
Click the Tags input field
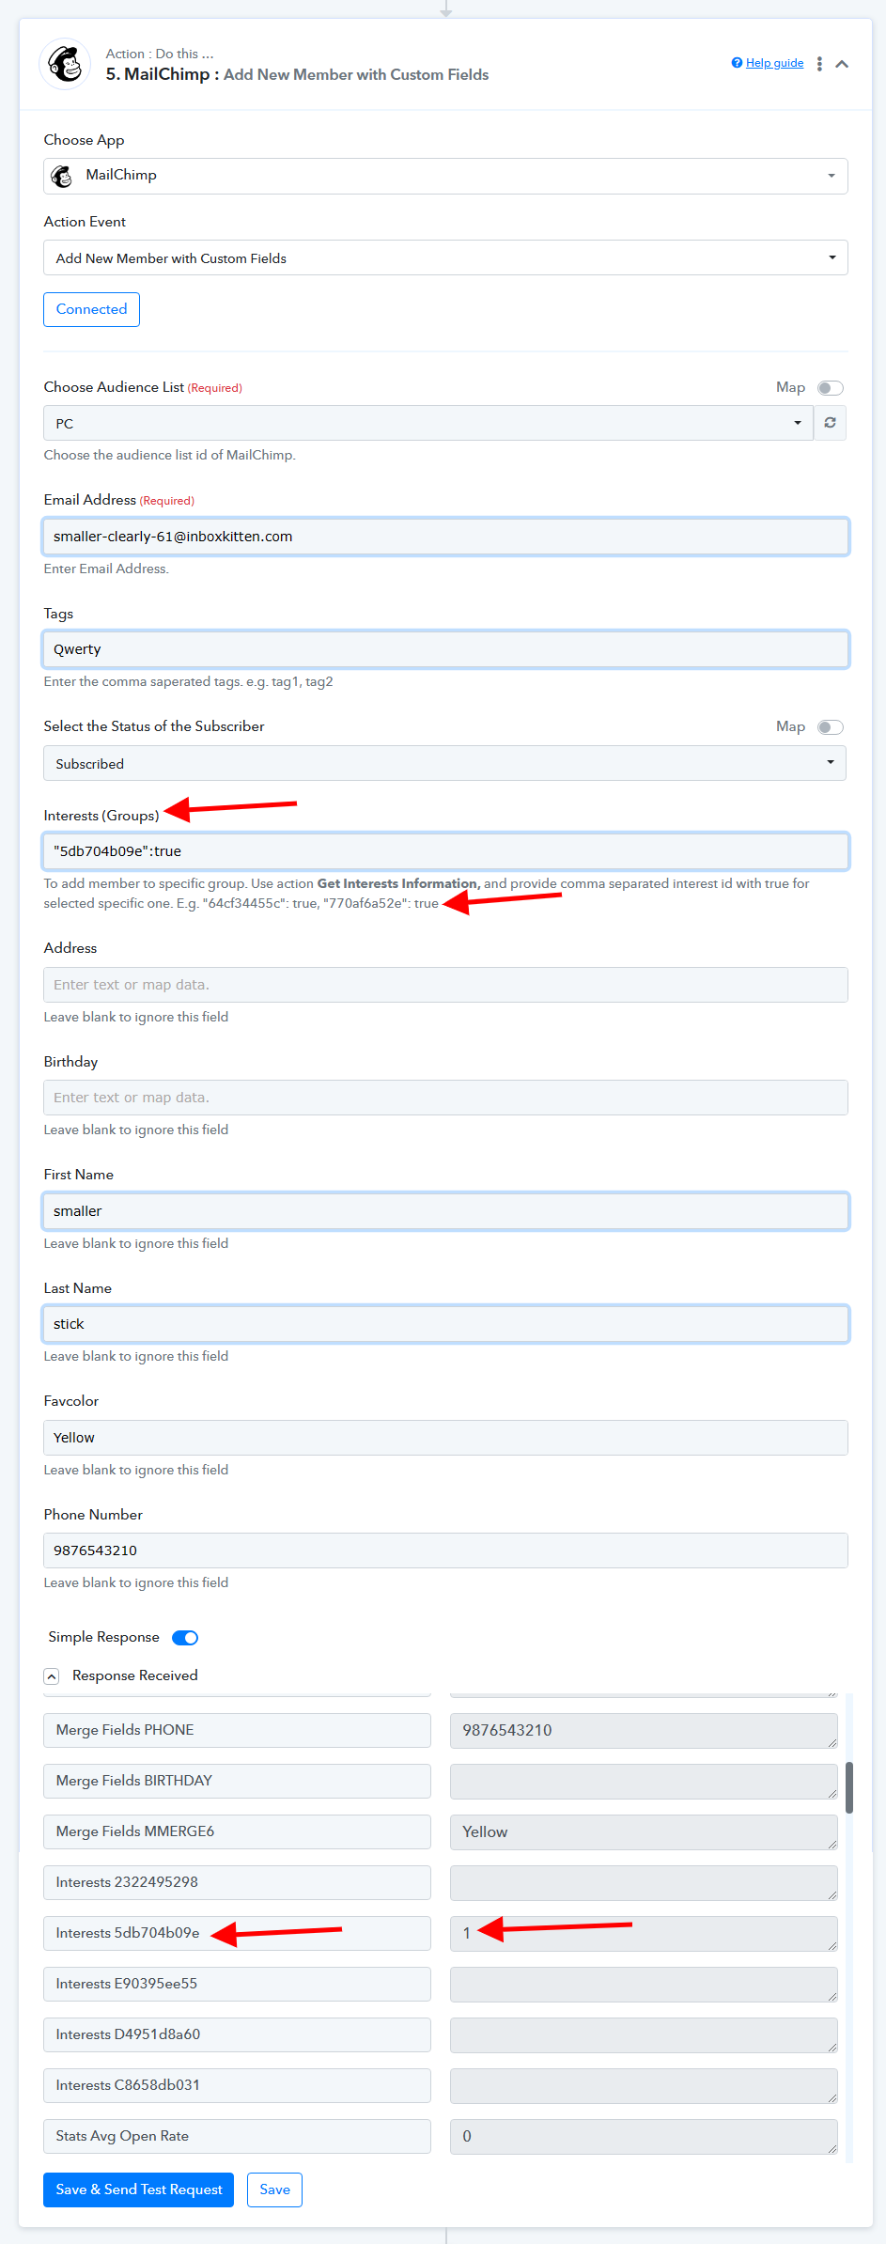(445, 649)
